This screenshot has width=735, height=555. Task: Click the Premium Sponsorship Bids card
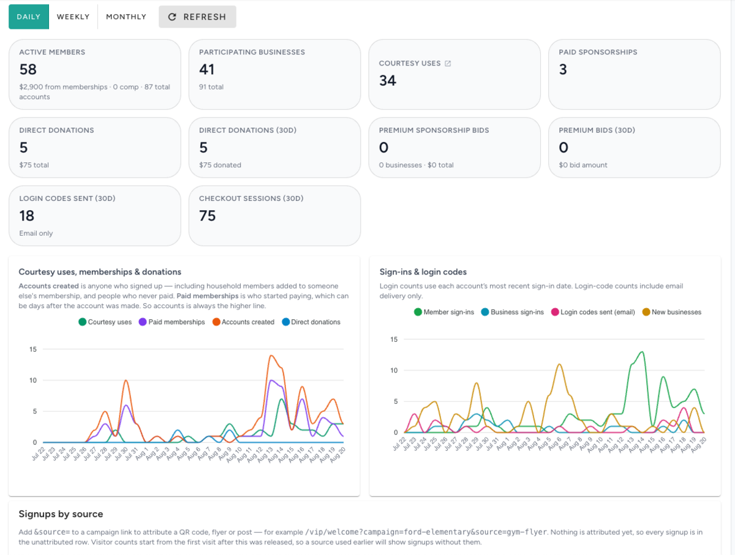(x=454, y=147)
